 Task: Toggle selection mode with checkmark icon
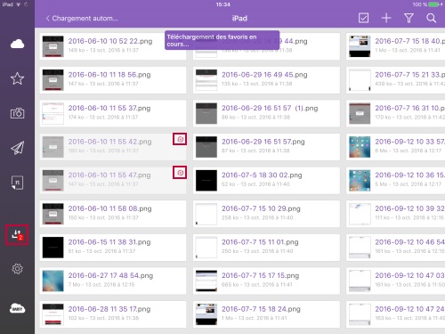[x=363, y=18]
